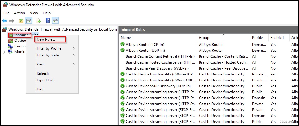Select AllJoyn Router (TCP-In) rule name

(x=145, y=45)
